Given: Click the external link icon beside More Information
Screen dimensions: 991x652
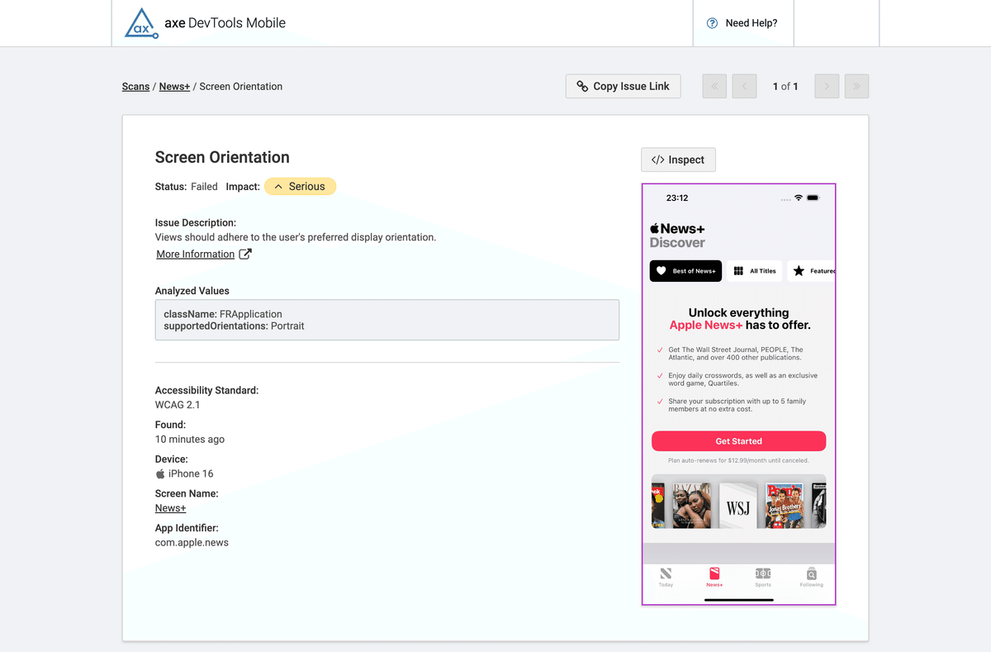Looking at the screenshot, I should (x=245, y=254).
